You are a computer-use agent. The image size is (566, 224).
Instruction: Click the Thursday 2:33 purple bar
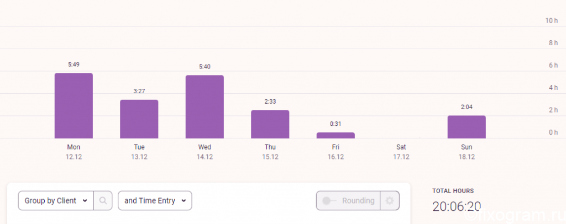(x=270, y=124)
